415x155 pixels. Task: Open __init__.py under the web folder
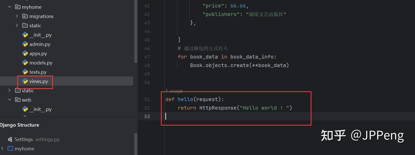pyautogui.click(x=40, y=109)
